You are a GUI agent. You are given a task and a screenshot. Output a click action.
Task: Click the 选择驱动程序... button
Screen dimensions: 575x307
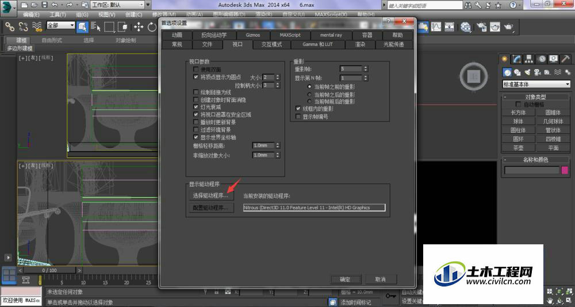[210, 196]
